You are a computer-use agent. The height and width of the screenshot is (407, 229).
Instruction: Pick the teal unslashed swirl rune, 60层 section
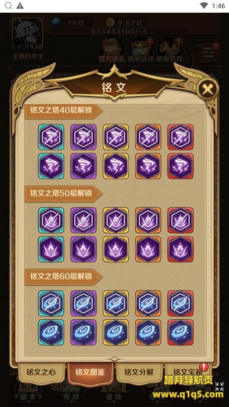point(51,332)
